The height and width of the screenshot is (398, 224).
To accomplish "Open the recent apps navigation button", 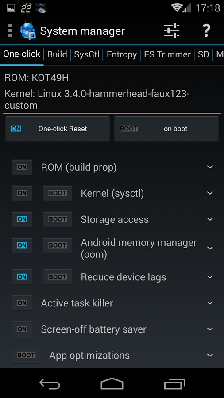I will click(174, 383).
